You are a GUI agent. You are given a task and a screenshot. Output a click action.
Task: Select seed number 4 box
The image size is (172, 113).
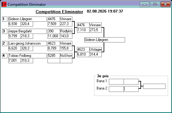(5, 56)
